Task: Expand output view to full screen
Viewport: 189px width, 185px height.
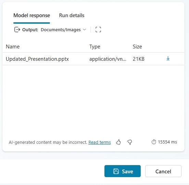Action: click(x=98, y=30)
